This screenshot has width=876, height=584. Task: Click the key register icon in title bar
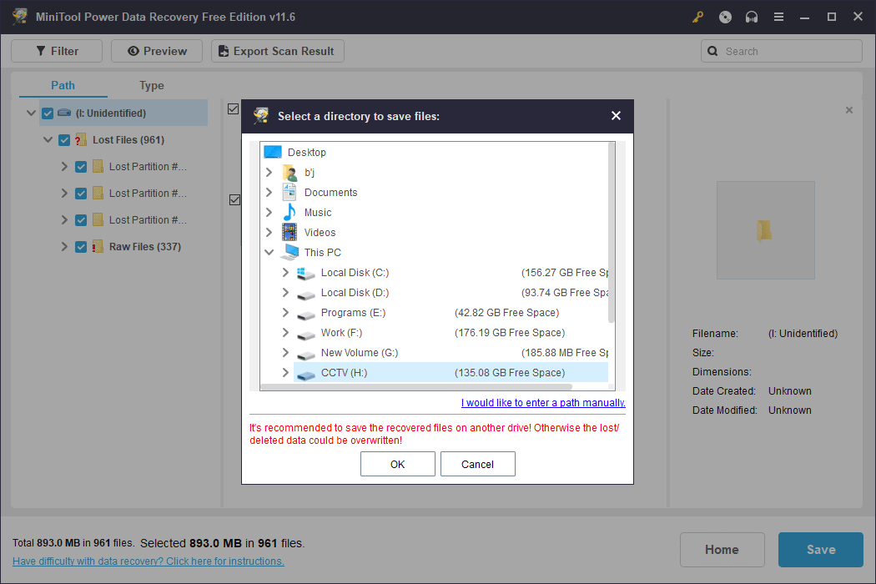[x=697, y=17]
